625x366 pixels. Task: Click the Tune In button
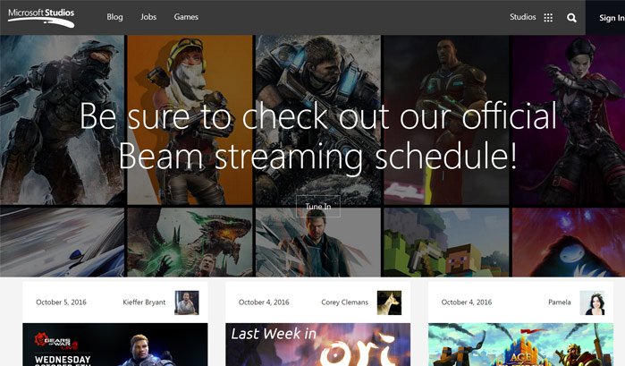click(x=317, y=207)
